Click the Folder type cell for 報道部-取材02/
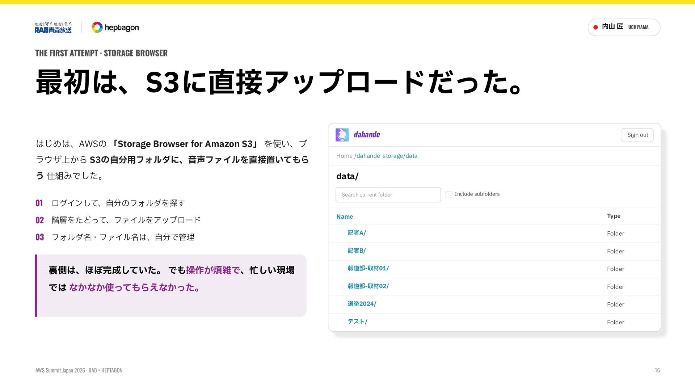695x391 pixels. 615,287
